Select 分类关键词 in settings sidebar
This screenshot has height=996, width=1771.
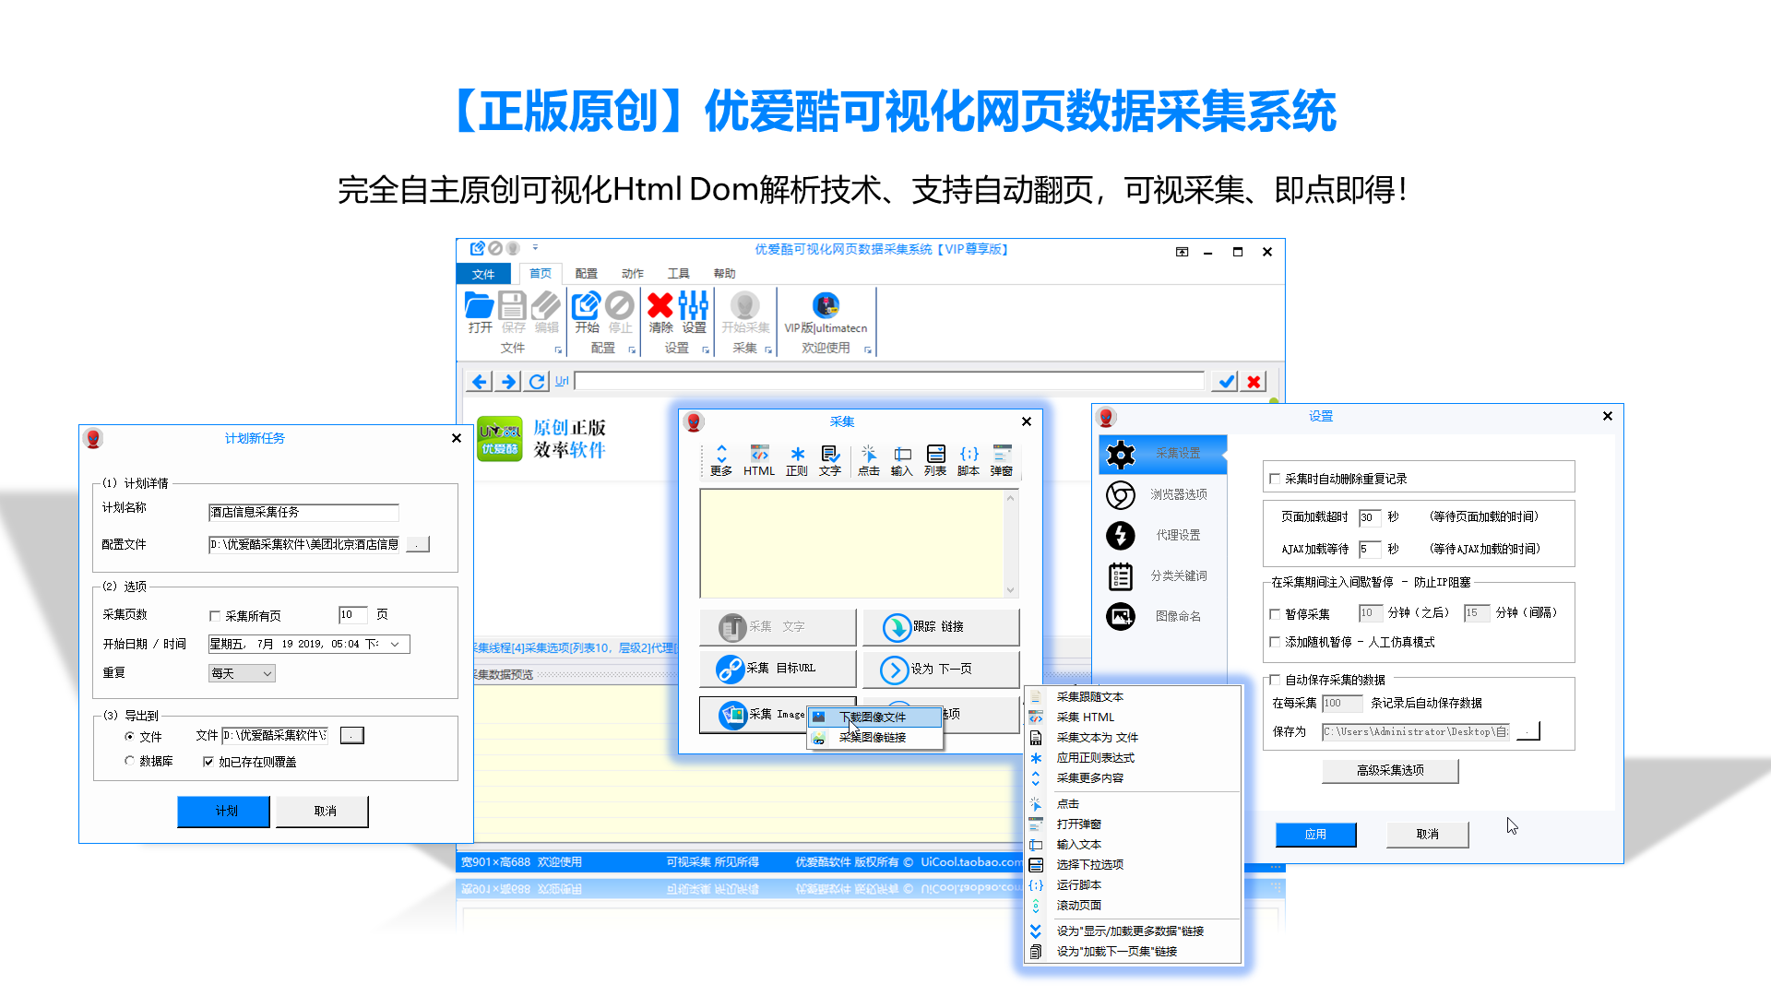[1163, 575]
